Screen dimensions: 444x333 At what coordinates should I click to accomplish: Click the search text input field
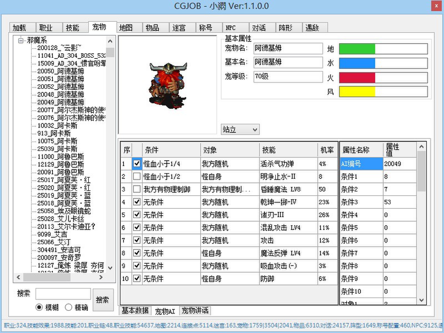63,294
